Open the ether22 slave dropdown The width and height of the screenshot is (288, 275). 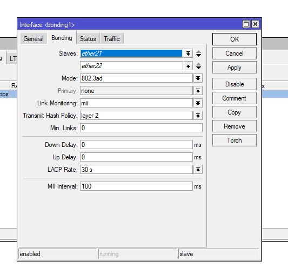pyautogui.click(x=188, y=66)
